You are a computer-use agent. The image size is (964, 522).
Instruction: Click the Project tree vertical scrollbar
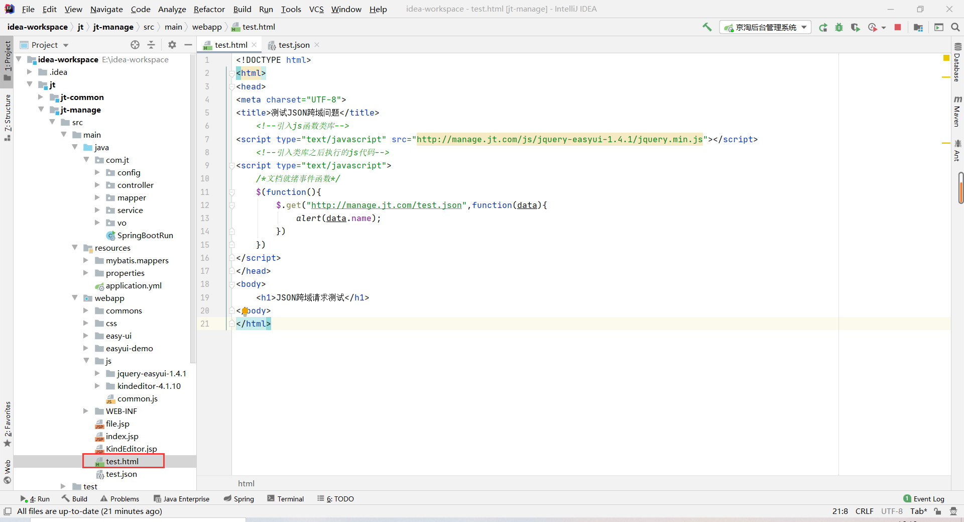(193, 208)
